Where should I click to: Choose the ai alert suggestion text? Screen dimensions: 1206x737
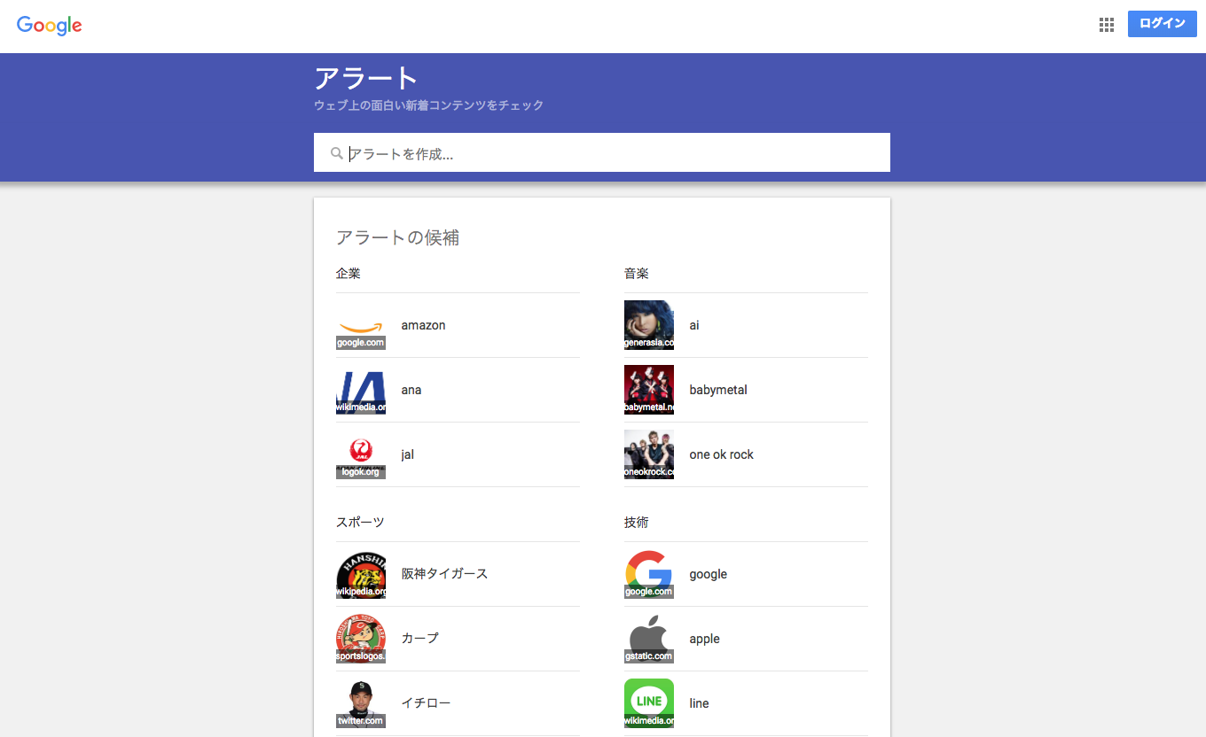(x=694, y=325)
